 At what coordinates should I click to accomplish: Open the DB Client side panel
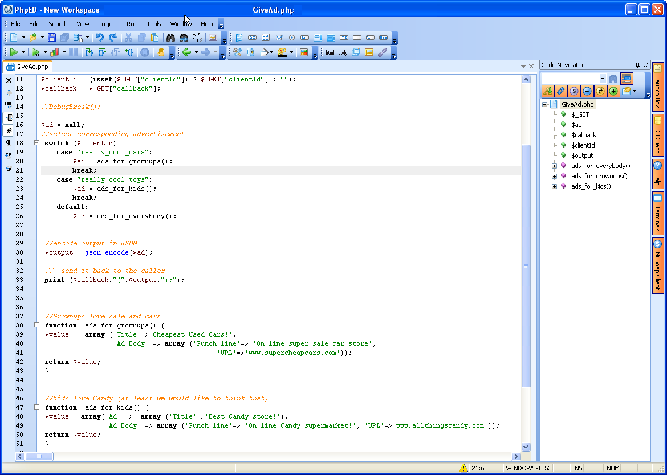pyautogui.click(x=657, y=135)
